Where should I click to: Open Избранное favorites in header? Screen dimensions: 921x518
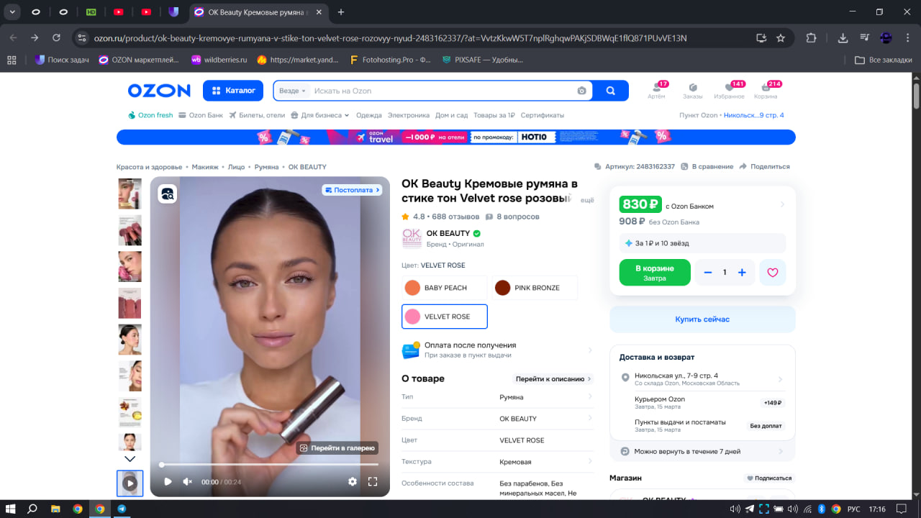[730, 91]
